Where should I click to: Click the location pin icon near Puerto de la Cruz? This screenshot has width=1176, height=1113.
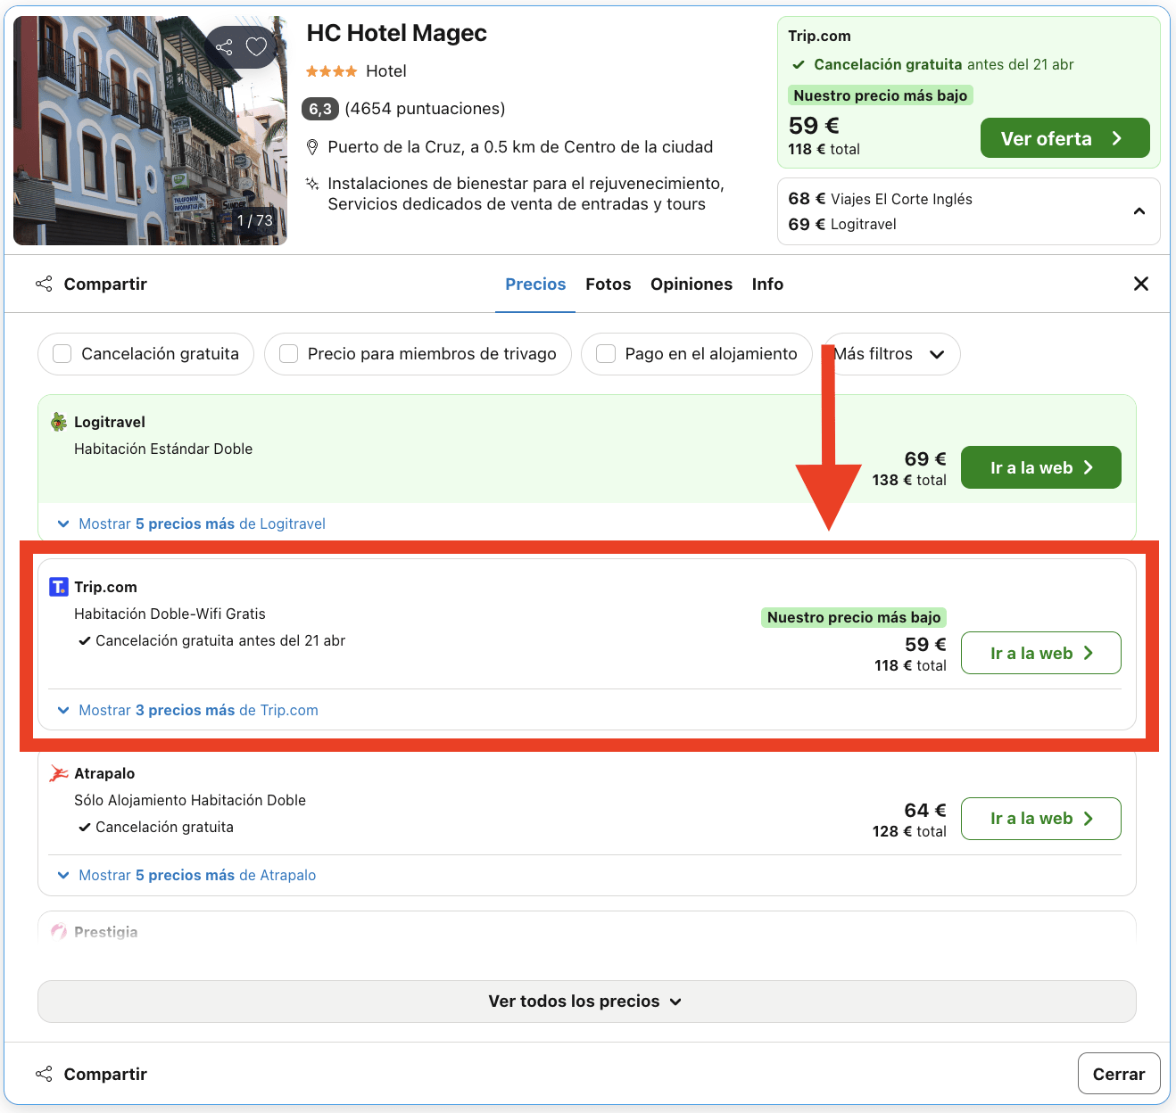(312, 147)
